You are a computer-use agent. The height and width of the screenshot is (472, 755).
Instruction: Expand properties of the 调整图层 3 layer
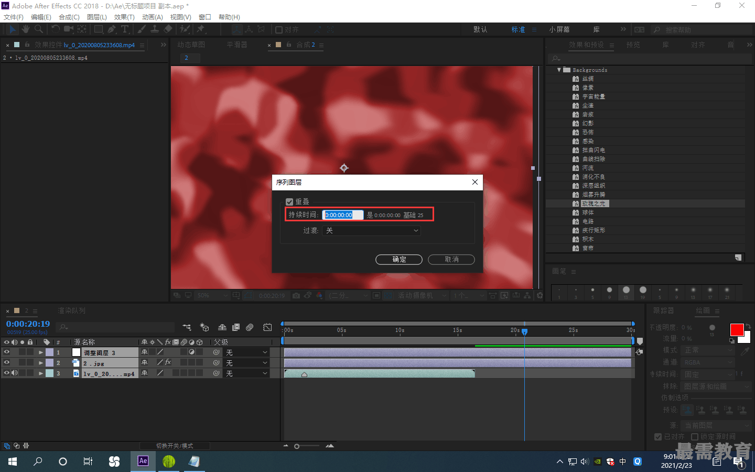click(x=41, y=352)
